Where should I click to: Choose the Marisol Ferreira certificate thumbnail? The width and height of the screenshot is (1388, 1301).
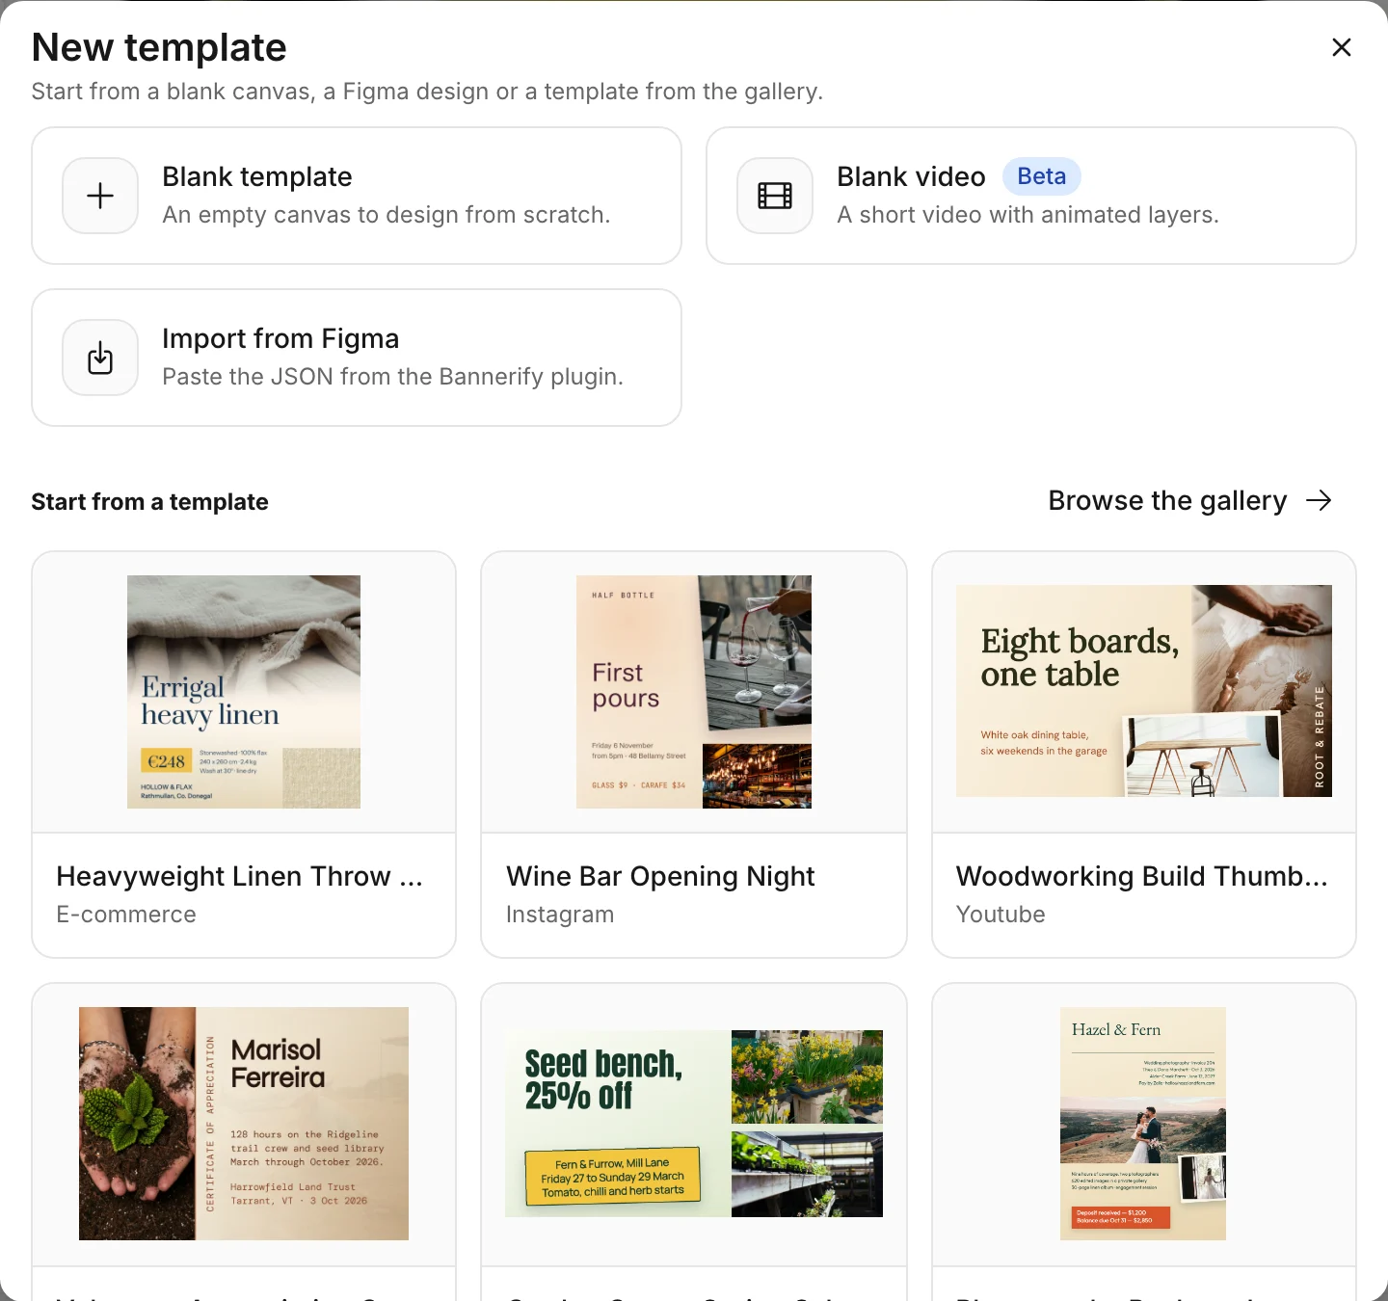pyautogui.click(x=244, y=1124)
